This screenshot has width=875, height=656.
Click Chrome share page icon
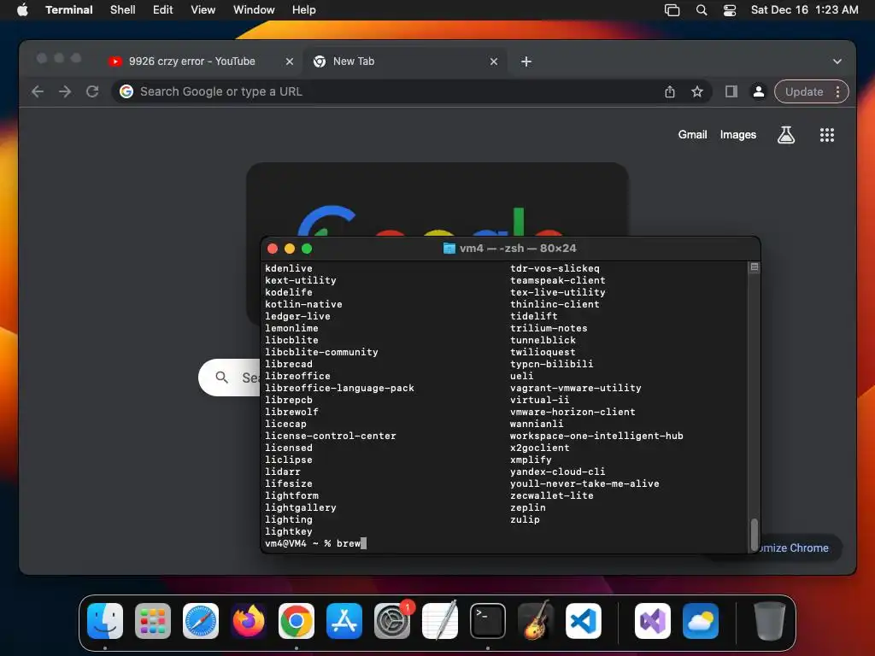point(670,91)
